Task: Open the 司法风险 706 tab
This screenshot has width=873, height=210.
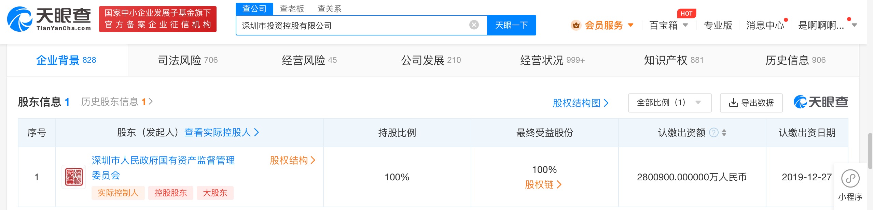Action: pyautogui.click(x=188, y=60)
